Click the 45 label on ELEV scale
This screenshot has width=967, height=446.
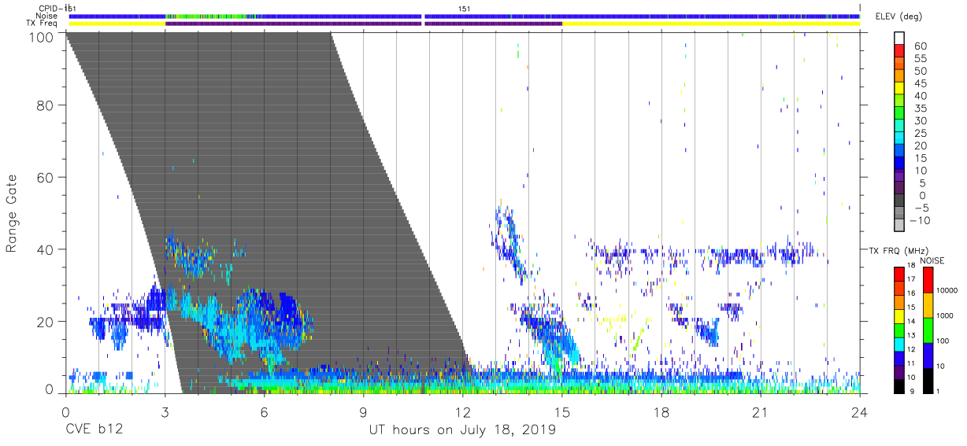click(921, 84)
